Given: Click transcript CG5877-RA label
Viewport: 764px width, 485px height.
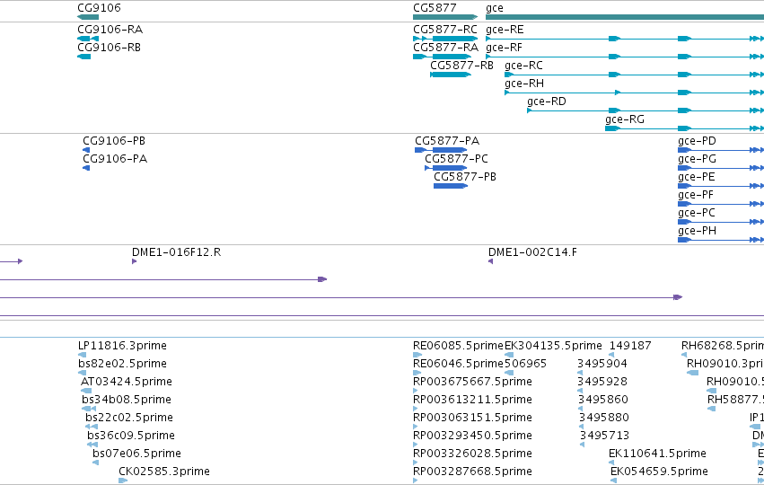Looking at the screenshot, I should click(446, 48).
